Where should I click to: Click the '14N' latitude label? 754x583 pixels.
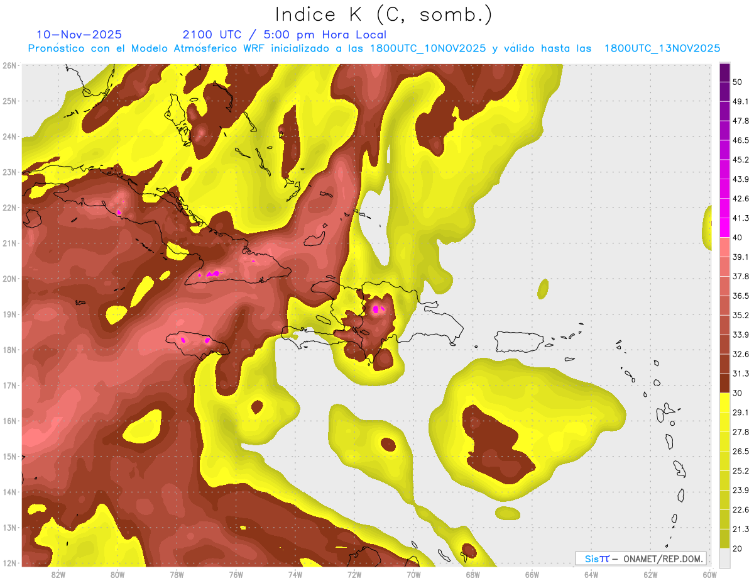click(x=9, y=492)
